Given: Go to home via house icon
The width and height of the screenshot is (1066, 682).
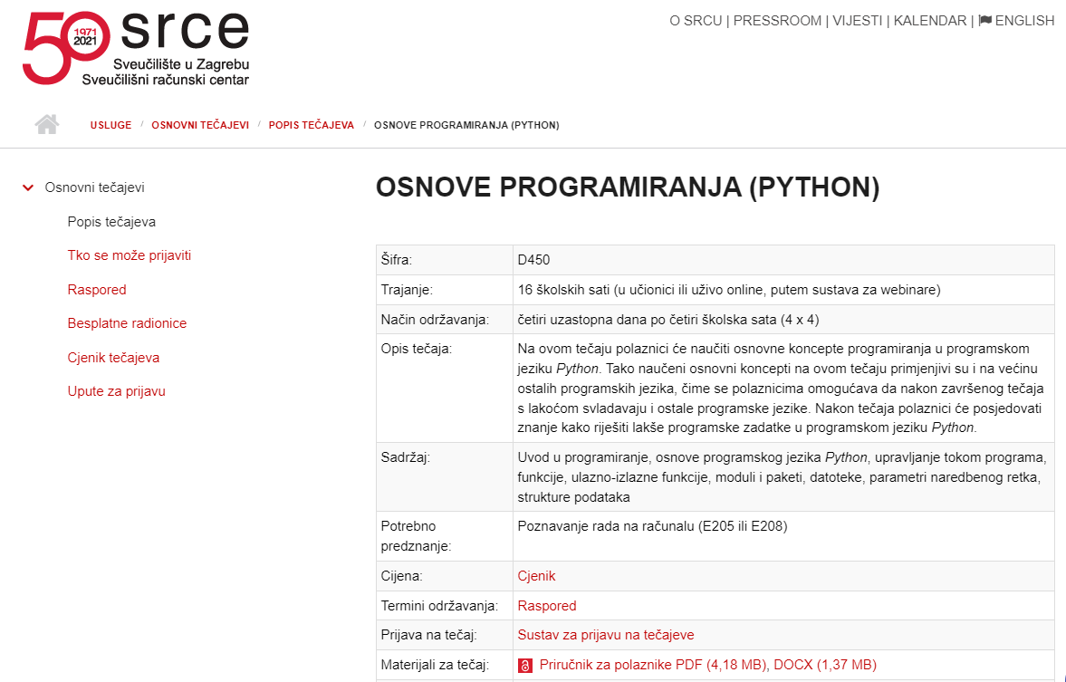Looking at the screenshot, I should tap(47, 125).
